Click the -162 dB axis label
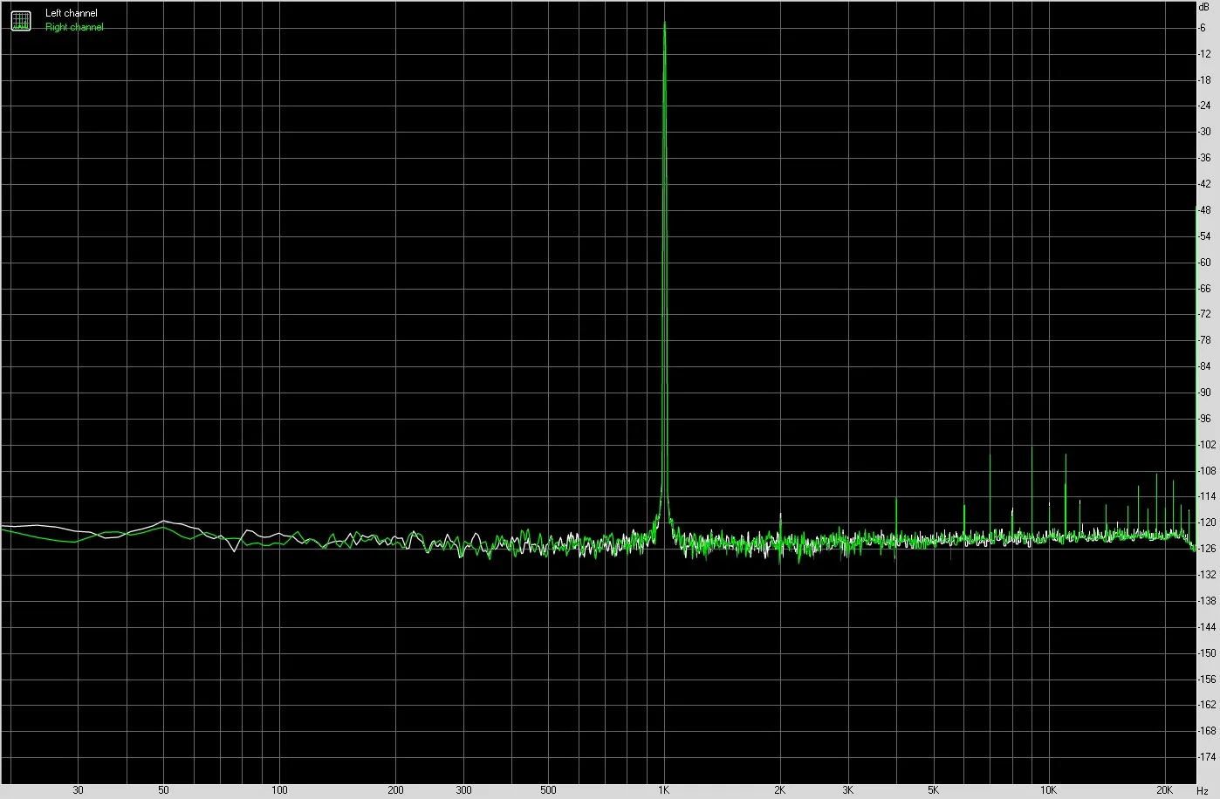Viewport: 1220px width, 799px height. 1206,705
